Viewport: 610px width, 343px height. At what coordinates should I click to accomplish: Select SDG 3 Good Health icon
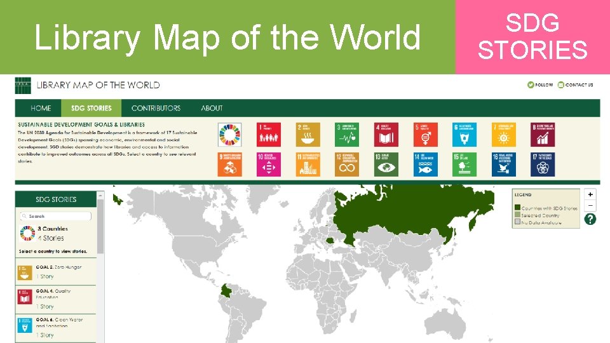coord(347,135)
